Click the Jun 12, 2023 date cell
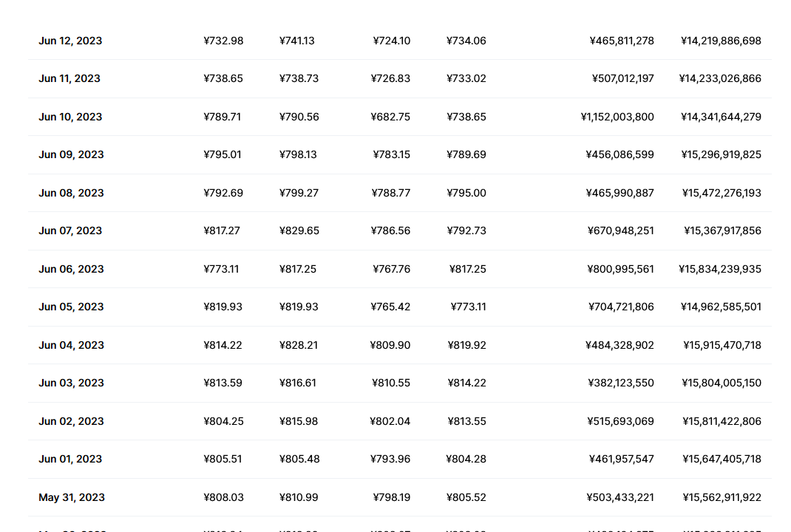791x532 pixels. [70, 41]
